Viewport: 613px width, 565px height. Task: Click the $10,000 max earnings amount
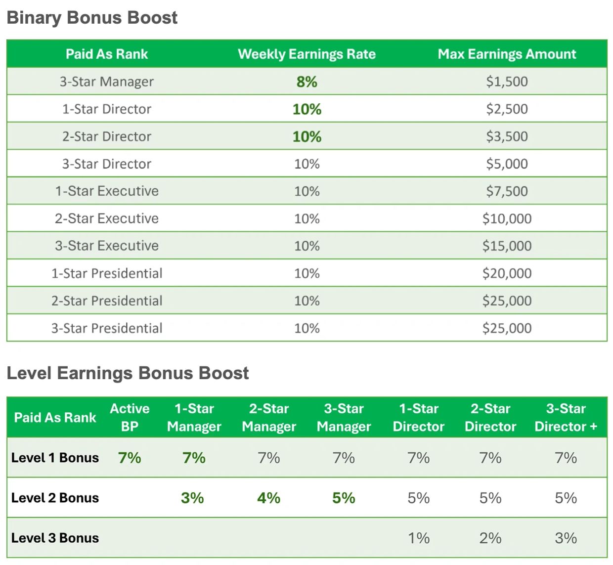[x=507, y=218]
